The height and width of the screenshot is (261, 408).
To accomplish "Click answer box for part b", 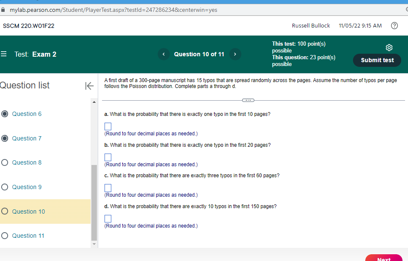I will (108, 157).
